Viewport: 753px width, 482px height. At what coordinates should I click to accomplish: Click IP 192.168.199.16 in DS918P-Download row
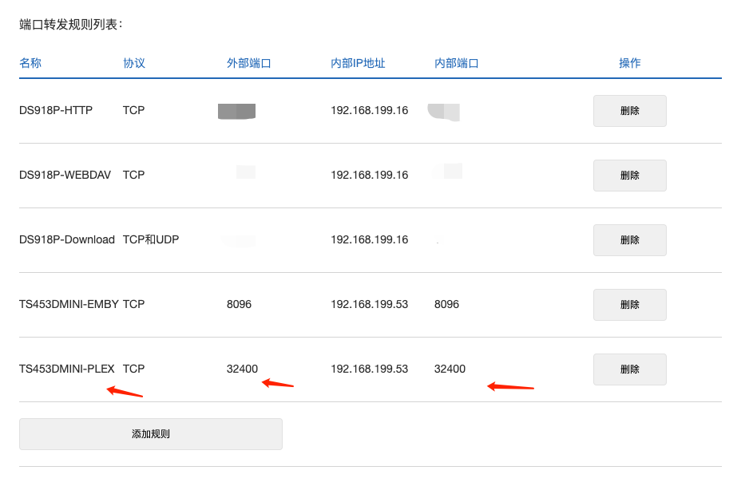pyautogui.click(x=369, y=239)
